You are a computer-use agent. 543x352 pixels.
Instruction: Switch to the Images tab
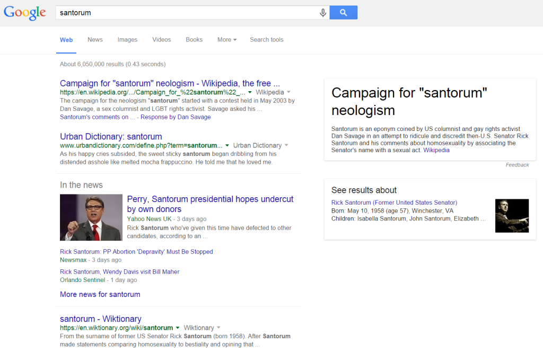click(127, 39)
